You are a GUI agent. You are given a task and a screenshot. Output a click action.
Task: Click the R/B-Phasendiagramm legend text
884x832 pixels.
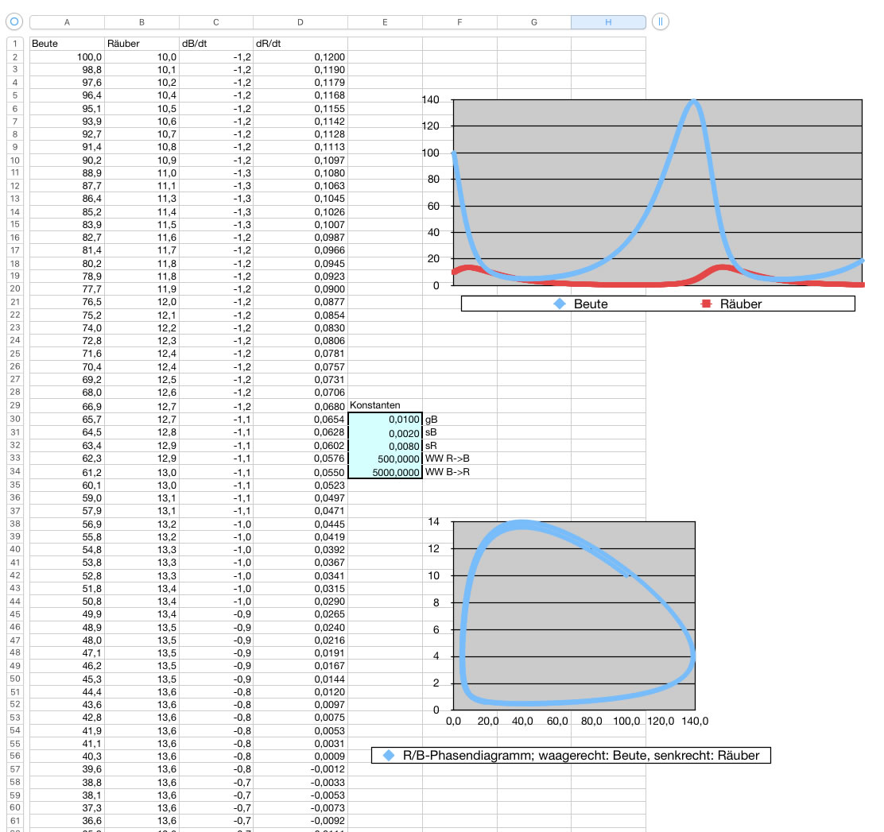(x=581, y=756)
